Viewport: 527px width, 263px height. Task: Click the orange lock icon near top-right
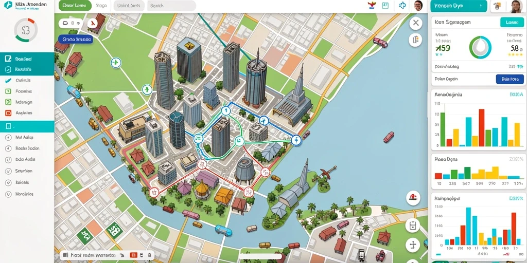(498, 6)
